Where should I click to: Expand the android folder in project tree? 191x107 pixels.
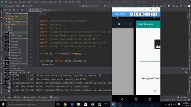[x=6, y=22]
